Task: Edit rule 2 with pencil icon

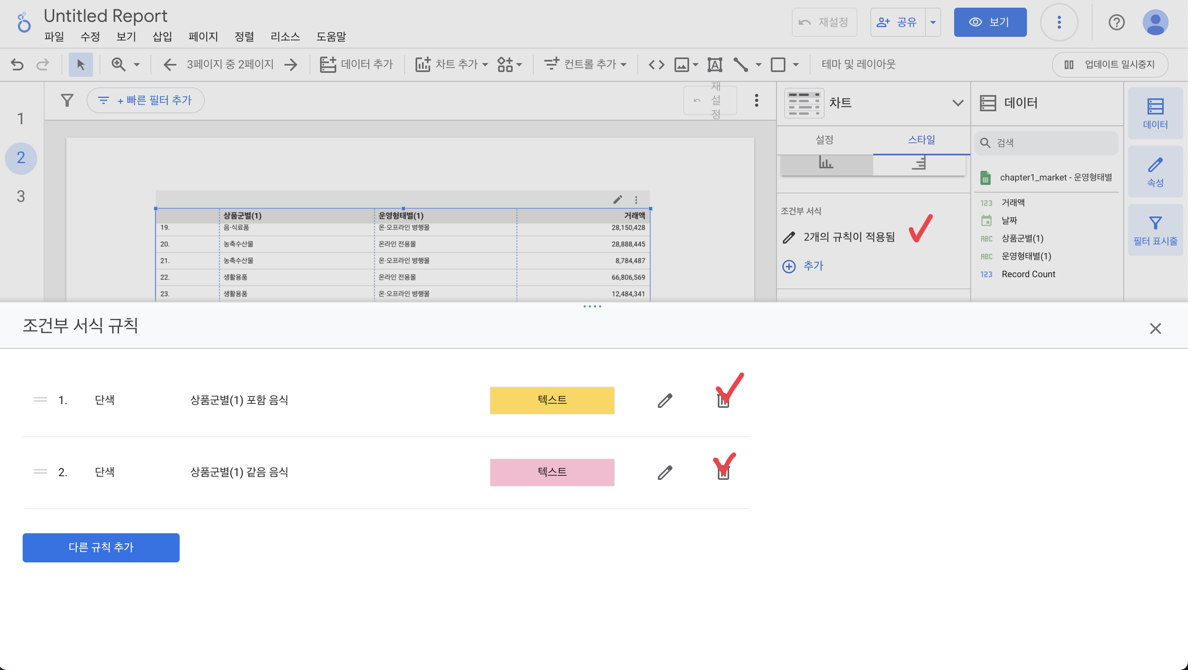Action: pyautogui.click(x=664, y=472)
